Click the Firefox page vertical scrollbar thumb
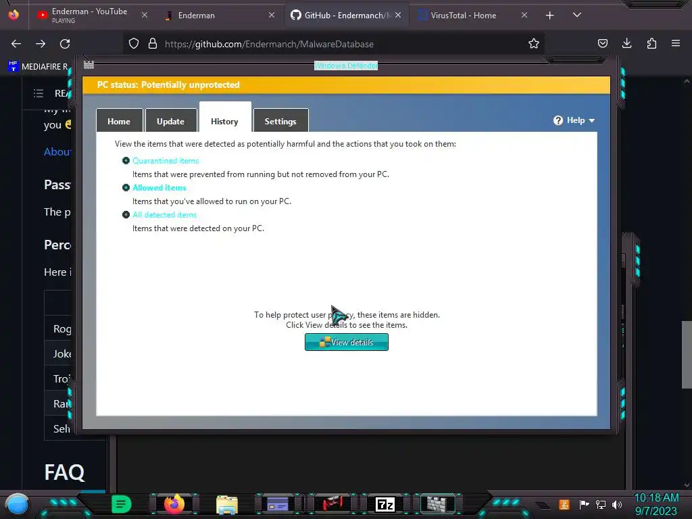This screenshot has height=519, width=692. click(x=687, y=354)
